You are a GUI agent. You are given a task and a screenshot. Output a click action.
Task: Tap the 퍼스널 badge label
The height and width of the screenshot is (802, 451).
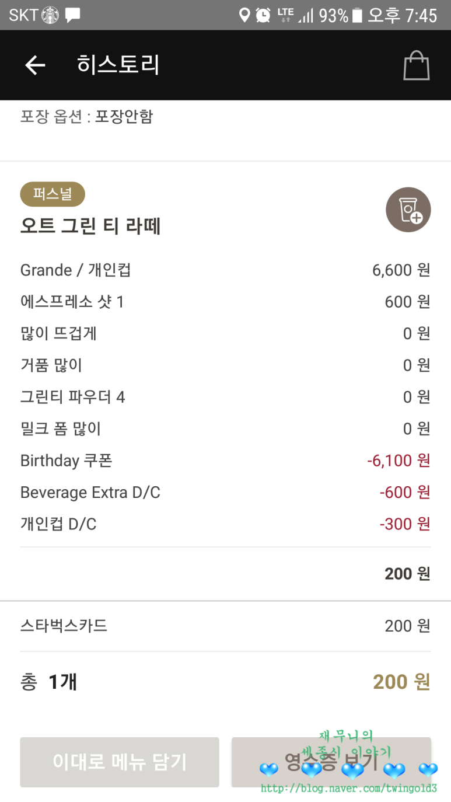pyautogui.click(x=53, y=194)
